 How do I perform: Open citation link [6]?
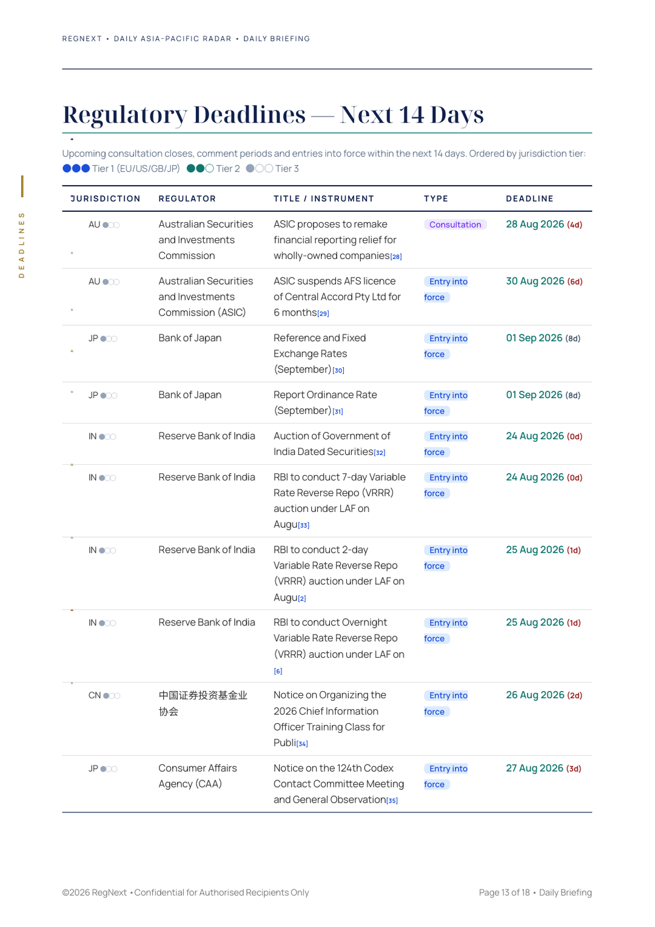pos(278,671)
